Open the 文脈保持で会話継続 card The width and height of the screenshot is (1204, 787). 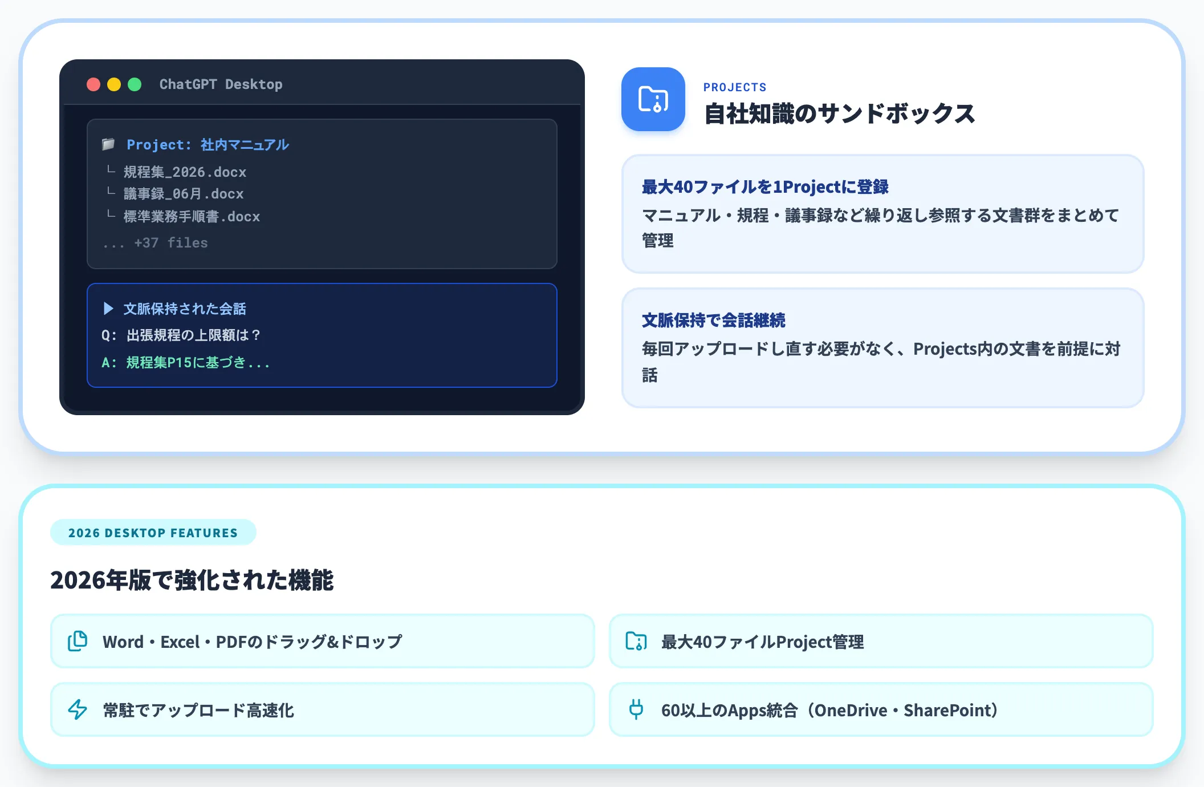pos(882,348)
